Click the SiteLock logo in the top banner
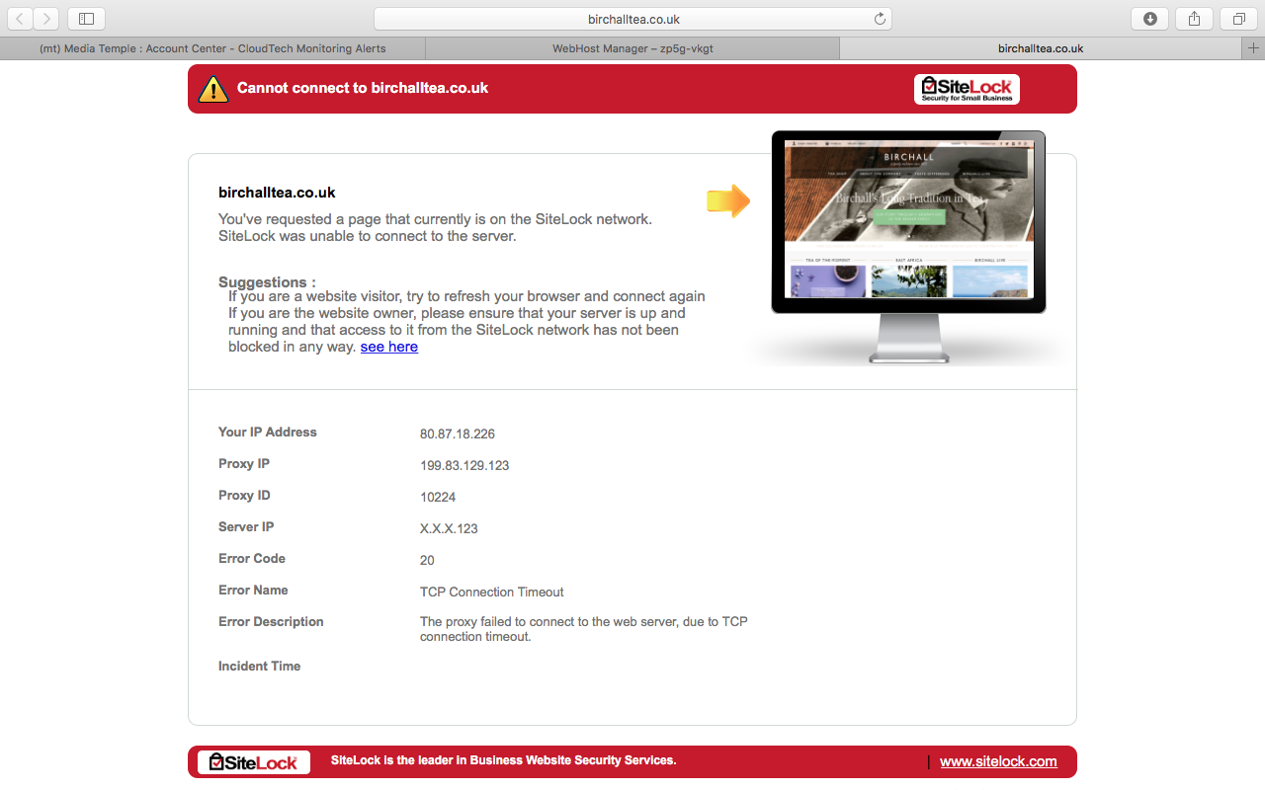The height and width of the screenshot is (790, 1265). point(967,89)
